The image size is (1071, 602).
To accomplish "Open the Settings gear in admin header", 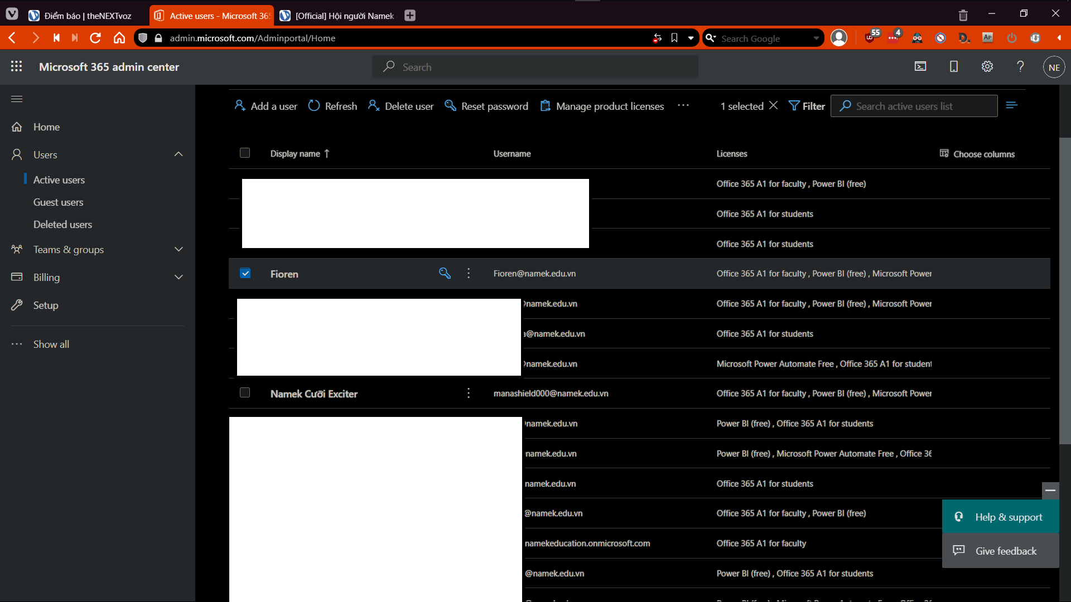I will point(987,66).
